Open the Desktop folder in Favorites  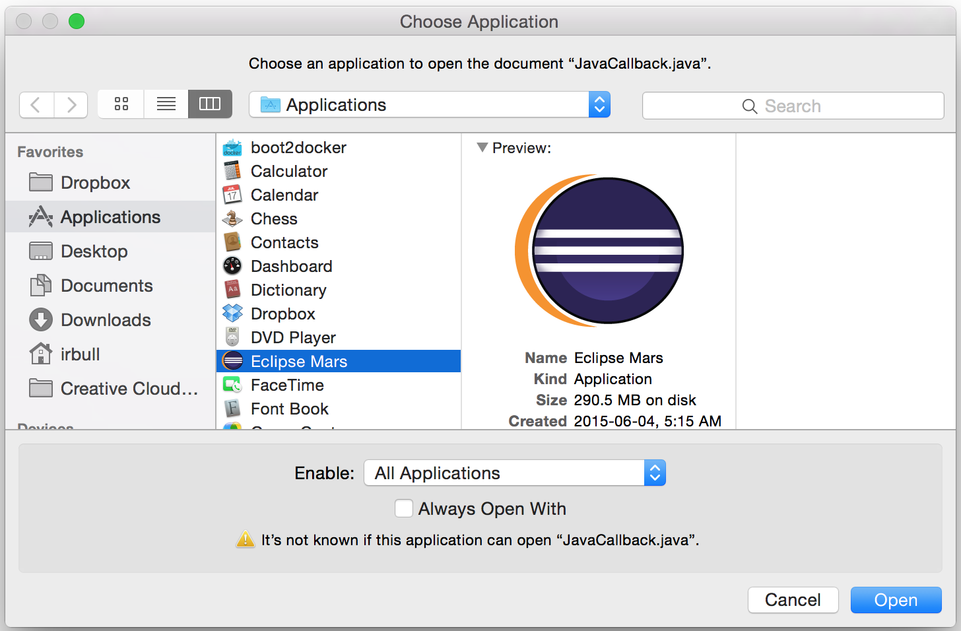click(94, 251)
